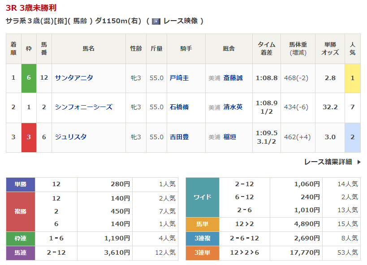The image size is (367, 265).
Task: Click 複勝 payout 450円
Action: [x=120, y=211]
